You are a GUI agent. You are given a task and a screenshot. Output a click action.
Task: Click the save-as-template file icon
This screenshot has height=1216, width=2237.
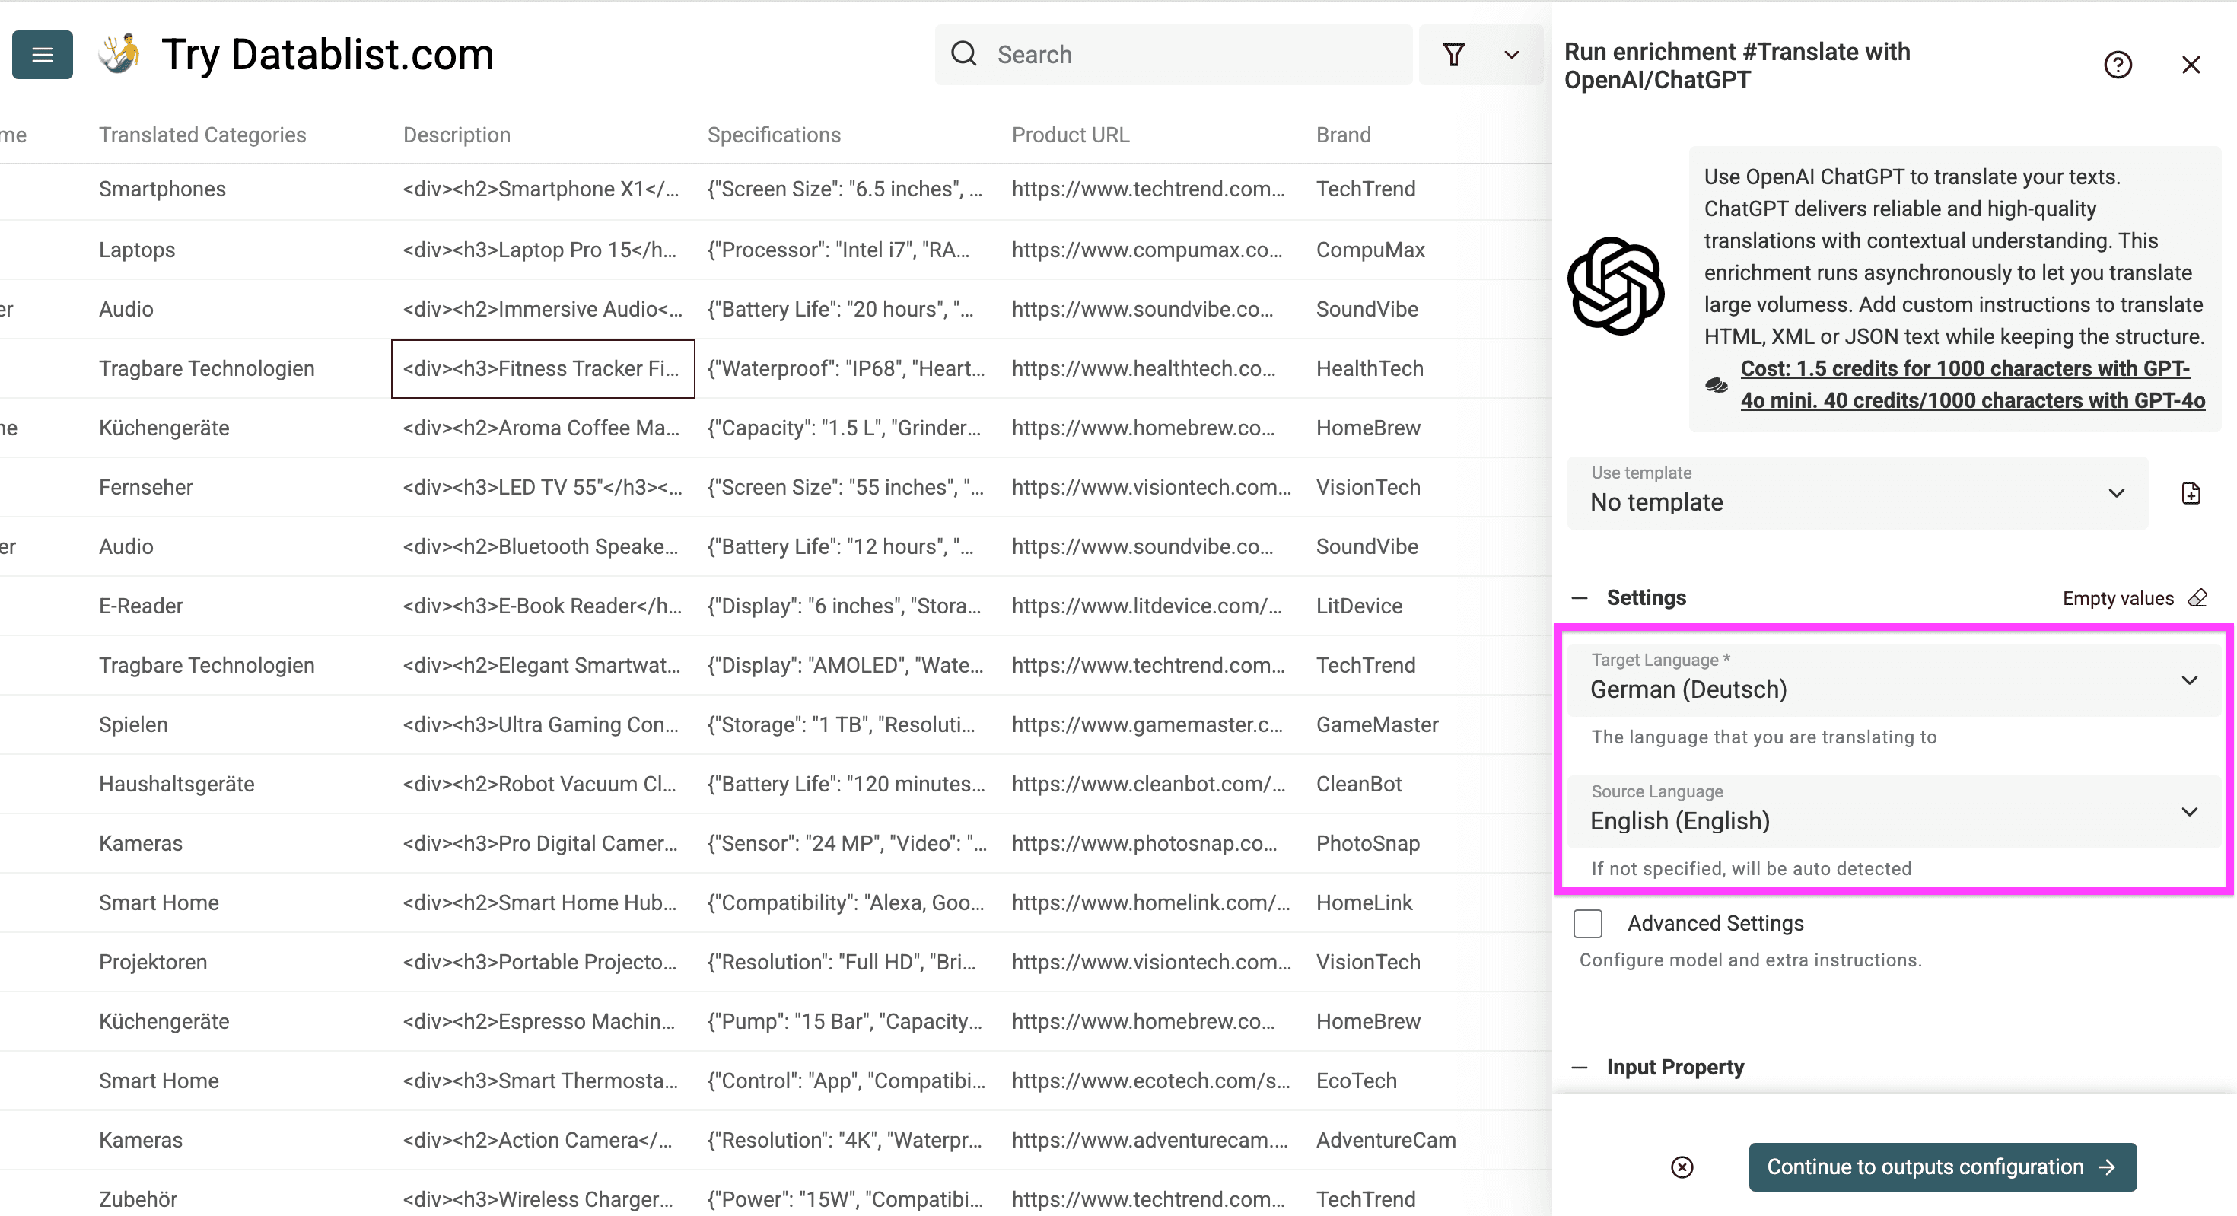pyautogui.click(x=2191, y=492)
